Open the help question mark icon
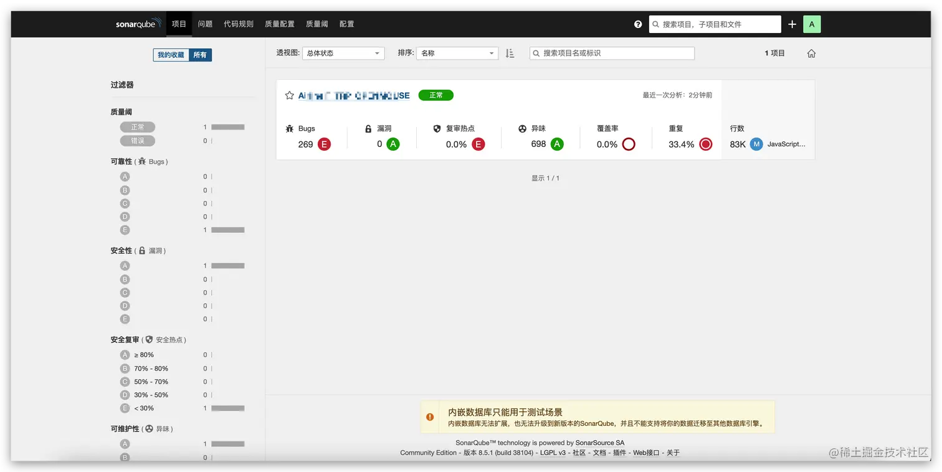Screen dimensions: 942x472 pos(638,24)
